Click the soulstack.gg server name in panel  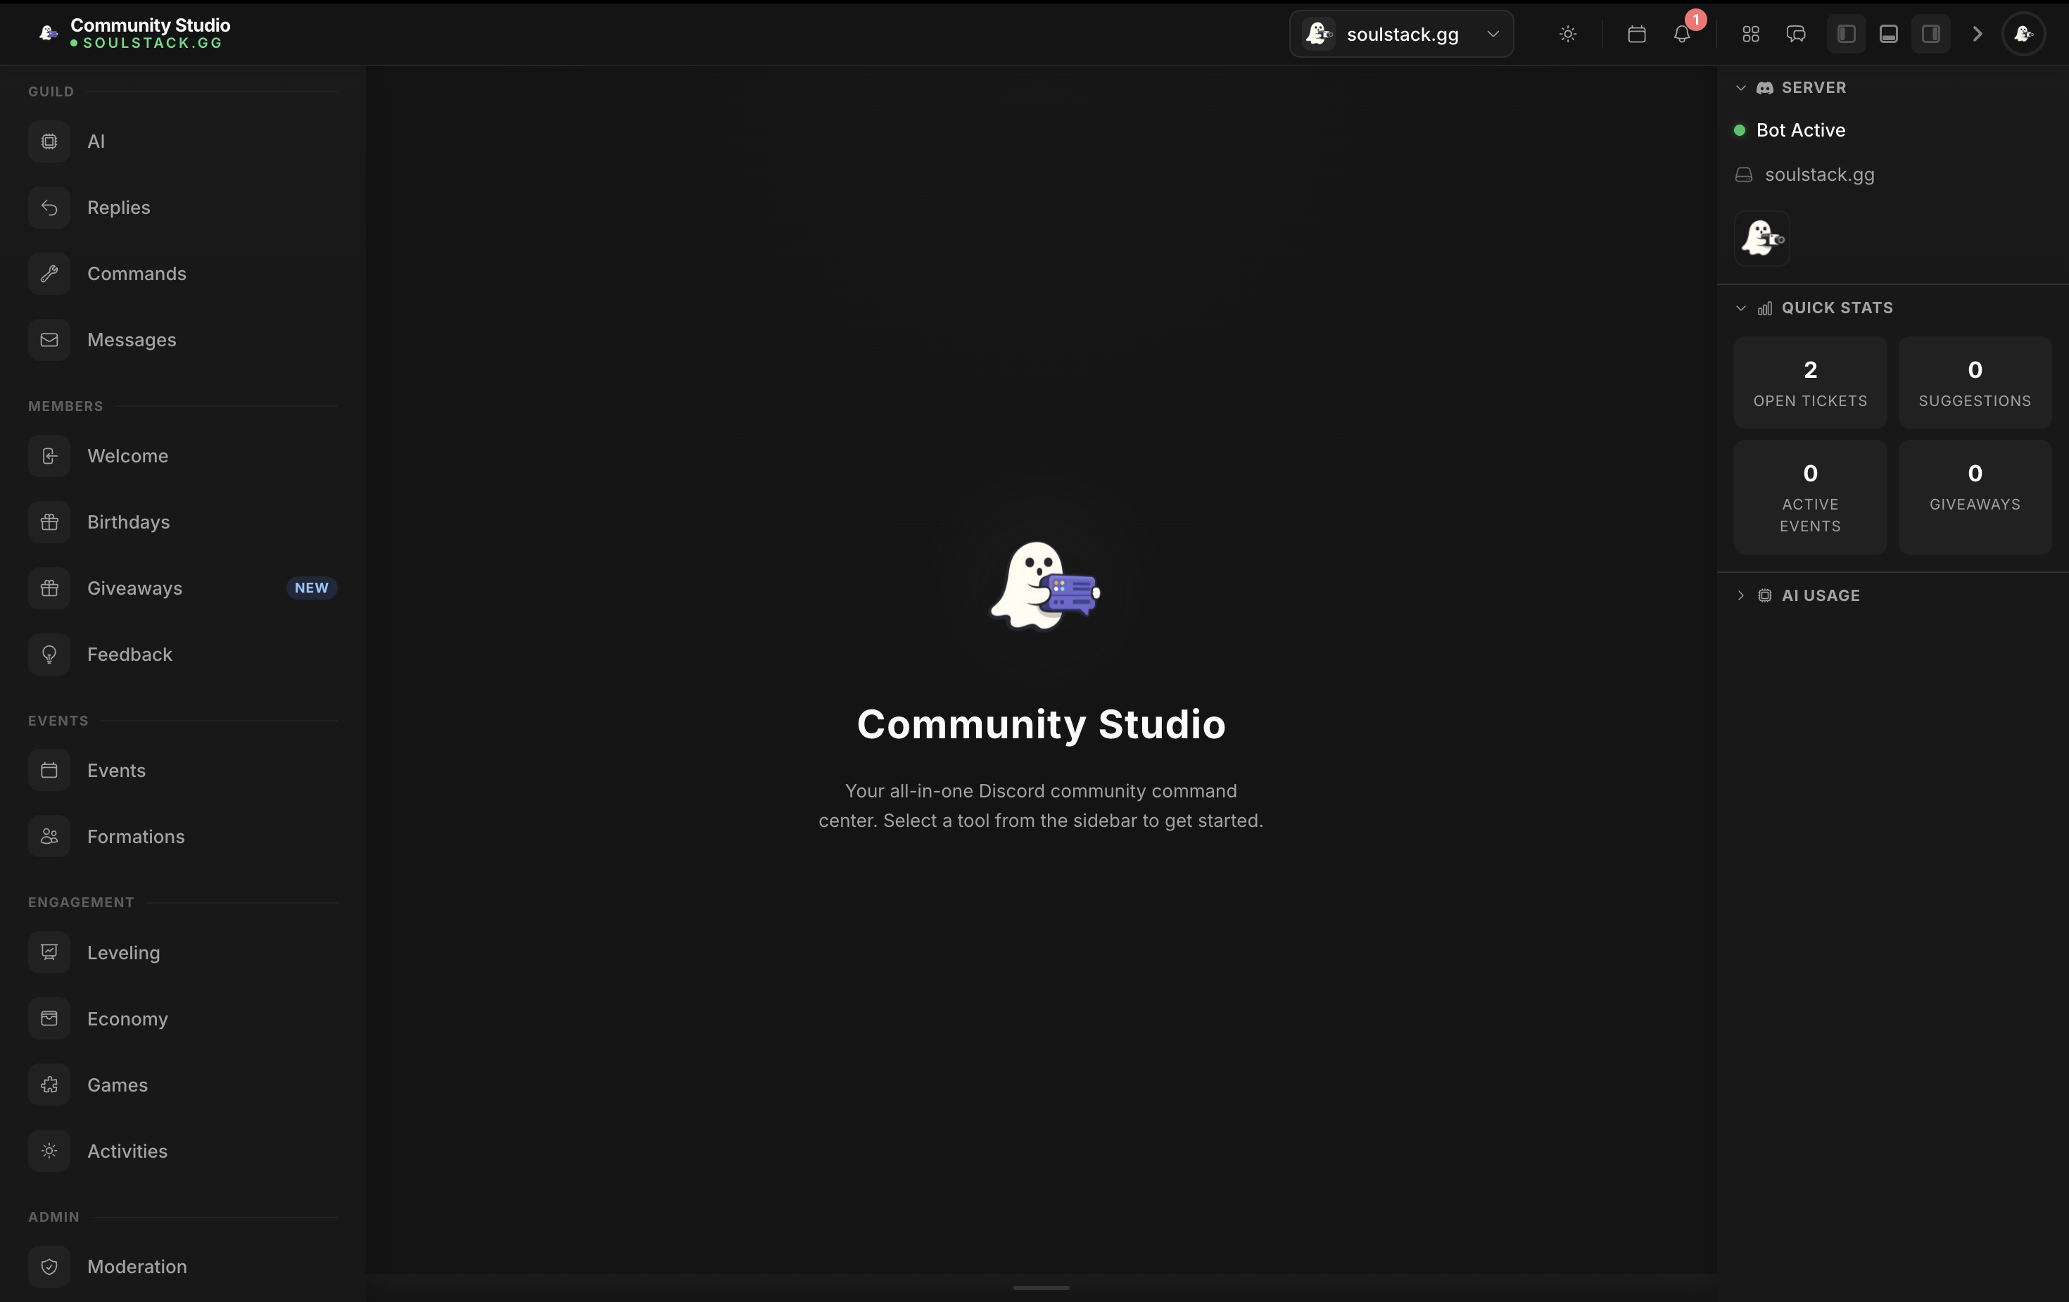click(1819, 175)
